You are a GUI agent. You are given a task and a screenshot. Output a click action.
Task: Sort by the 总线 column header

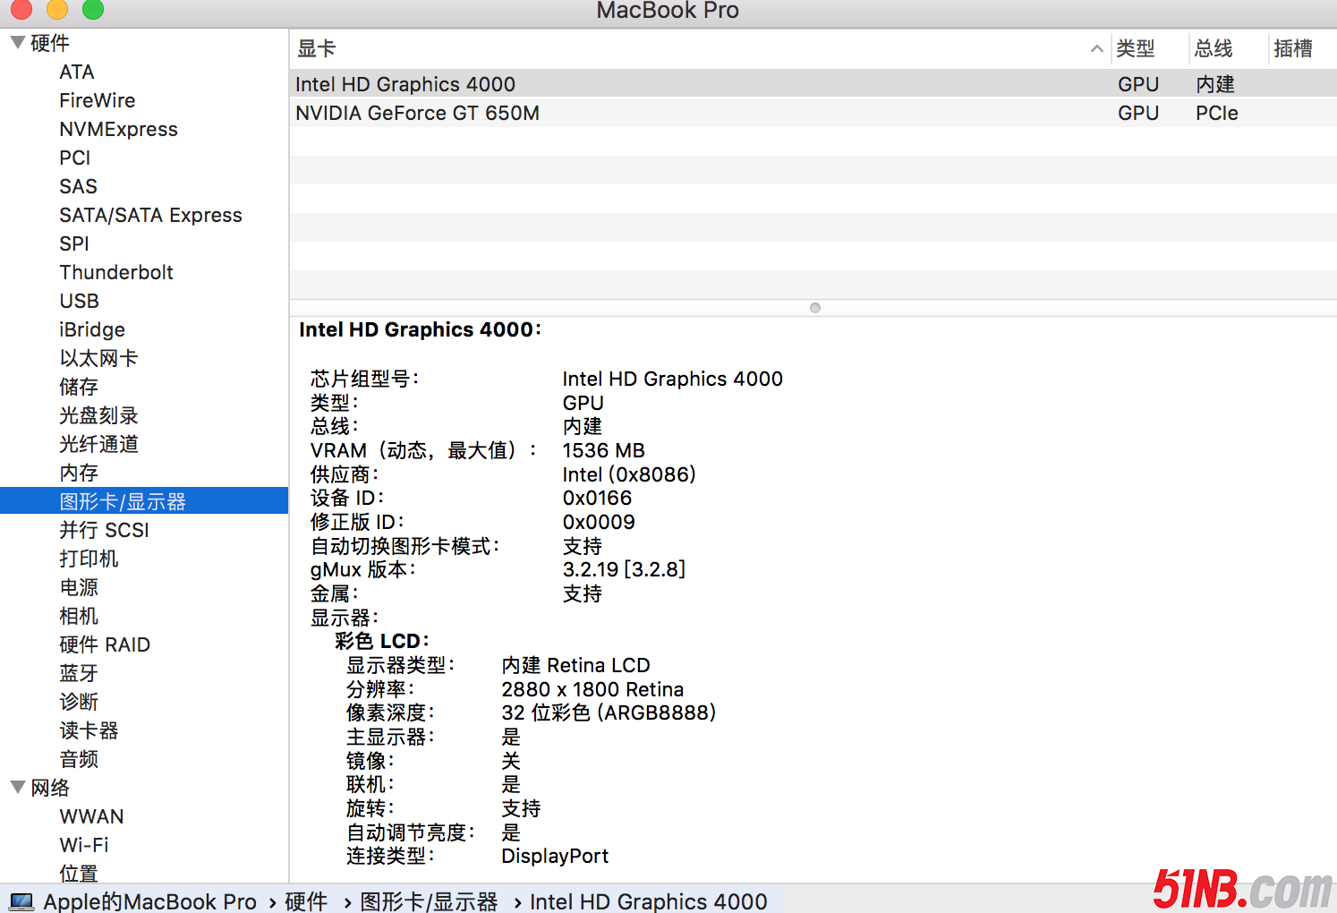[1214, 49]
